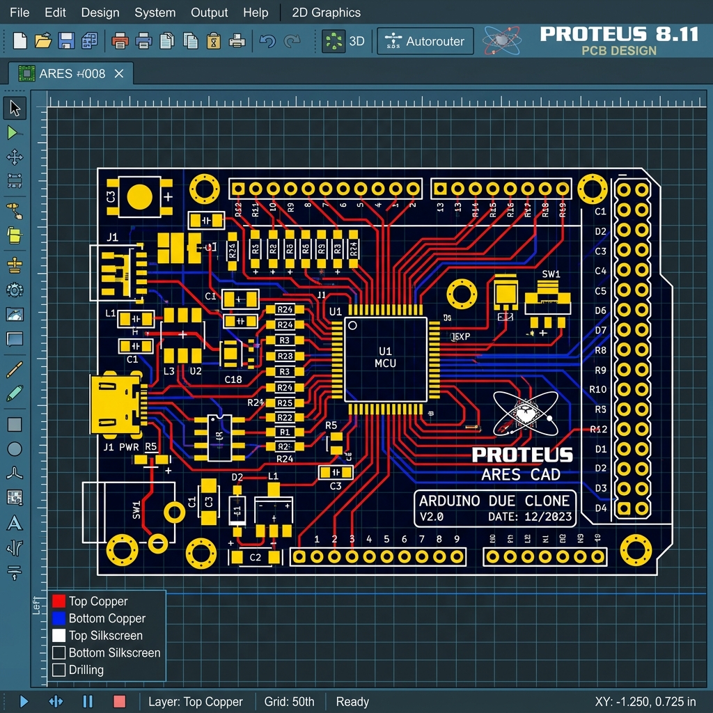Click the New blank document icon
The image size is (713, 713).
pyautogui.click(x=20, y=40)
